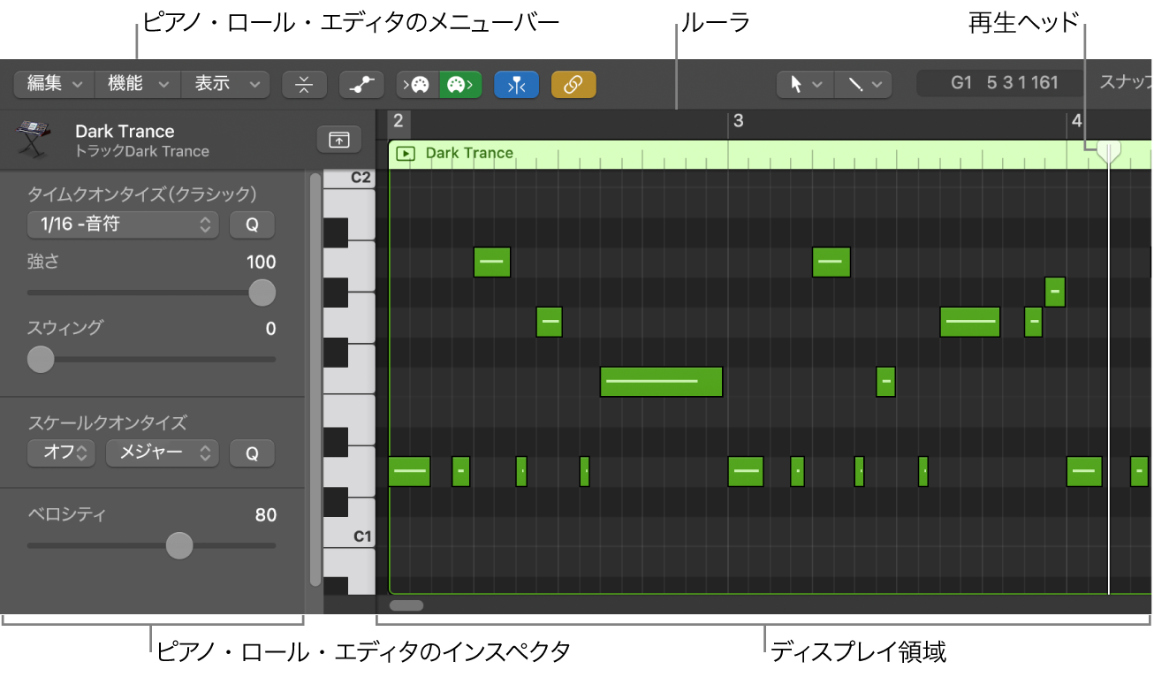Click the C2 piano key
The image size is (1154, 677).
click(349, 179)
